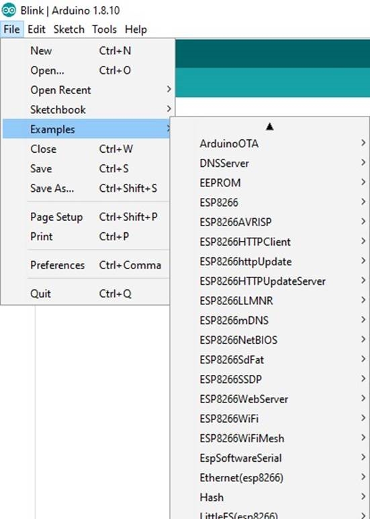Click the Arduino logo icon in title bar
Screen dimensions: 370x519
click(9, 10)
